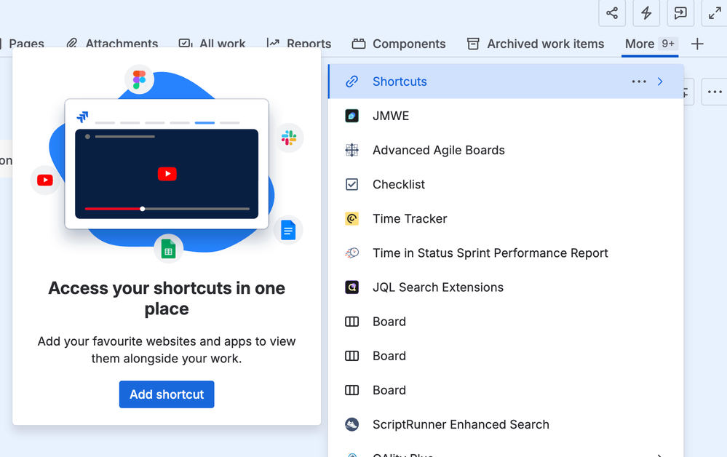This screenshot has width=727, height=457.
Task: Click 'Access your shortcuts in one place' heading
Action: (x=167, y=298)
